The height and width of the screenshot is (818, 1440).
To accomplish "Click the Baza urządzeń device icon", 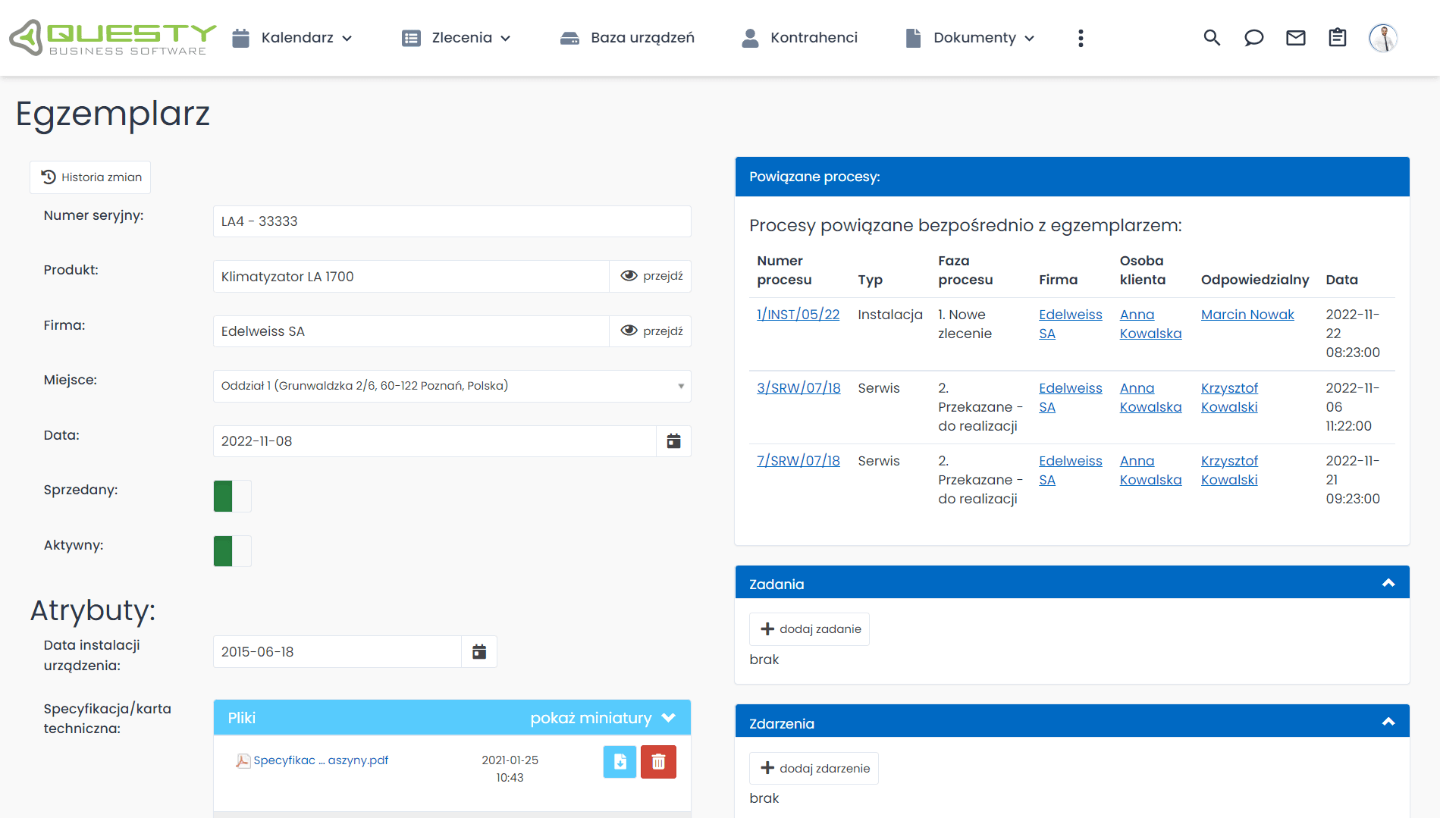I will point(569,38).
